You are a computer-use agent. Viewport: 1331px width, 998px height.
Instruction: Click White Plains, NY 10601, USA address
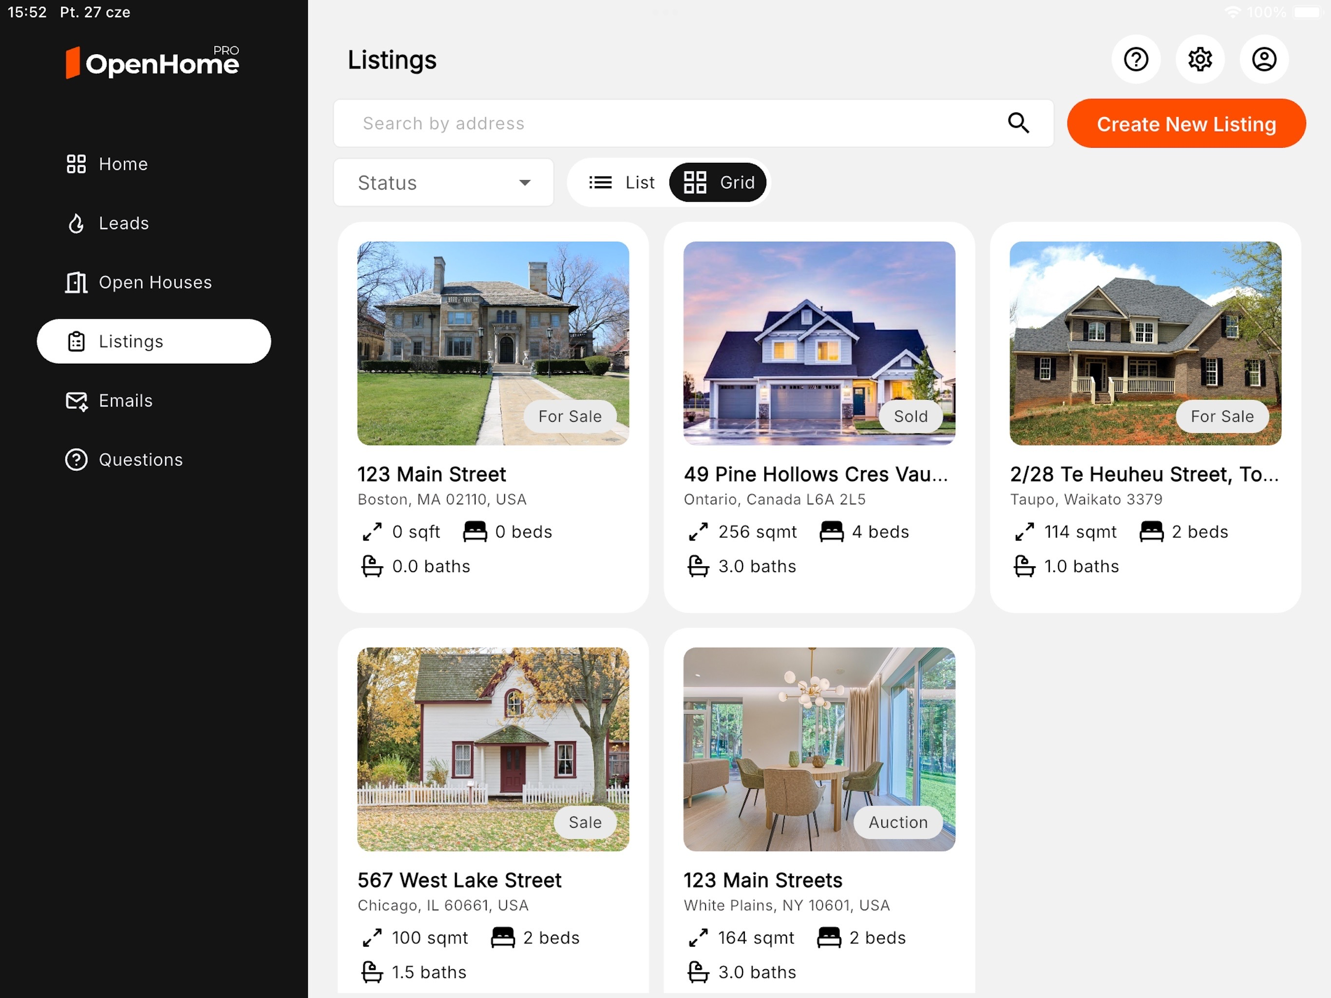(x=786, y=905)
